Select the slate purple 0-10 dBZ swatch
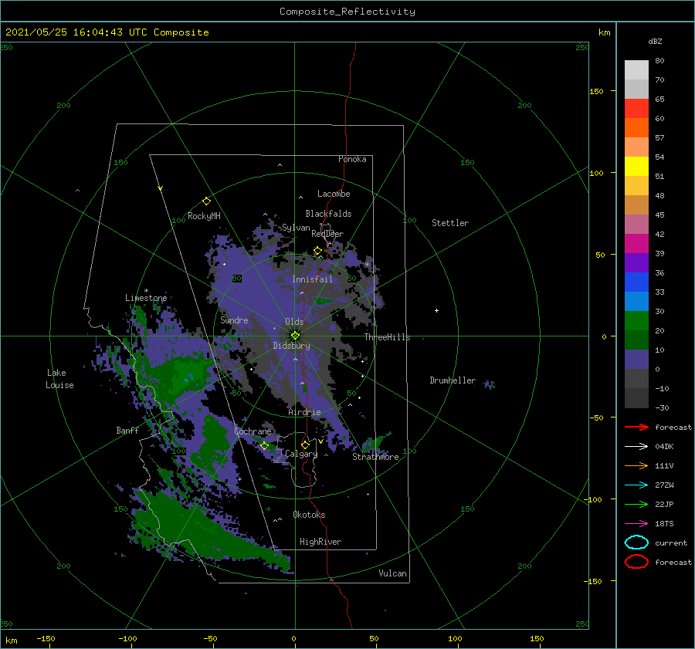695x649 pixels. (636, 360)
